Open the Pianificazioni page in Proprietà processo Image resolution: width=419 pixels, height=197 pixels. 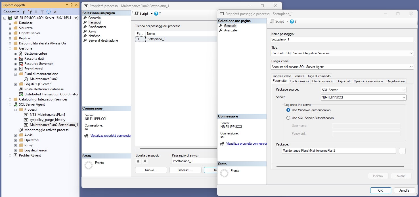pos(97,27)
